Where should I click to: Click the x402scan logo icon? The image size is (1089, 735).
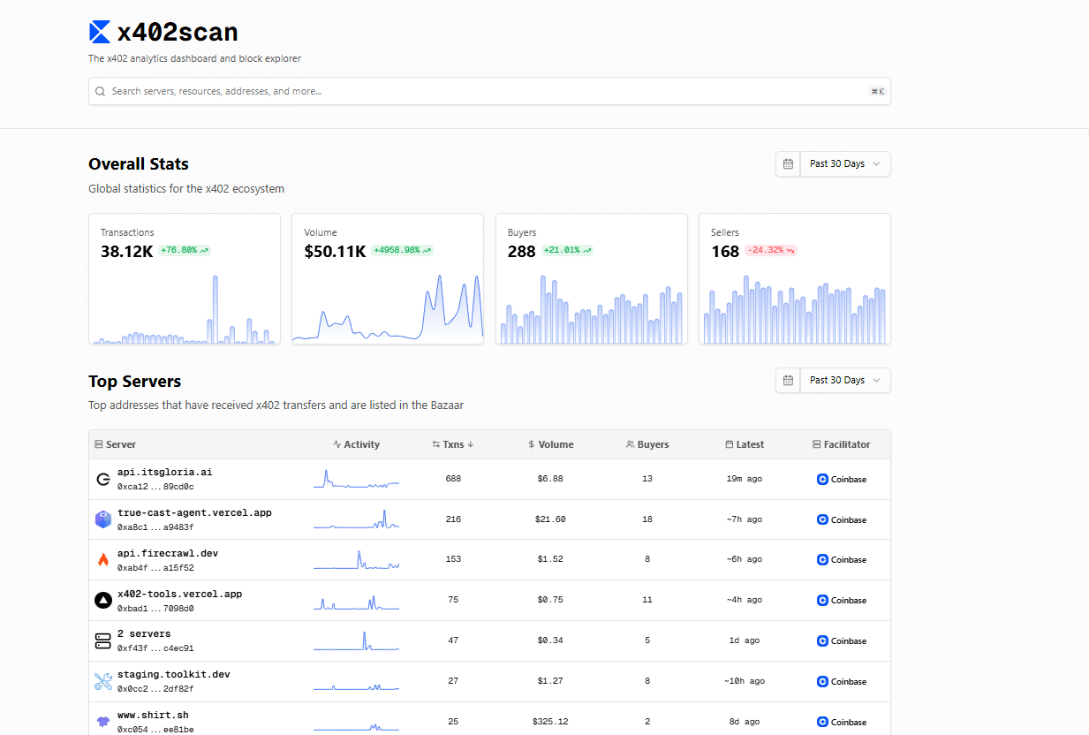(100, 33)
